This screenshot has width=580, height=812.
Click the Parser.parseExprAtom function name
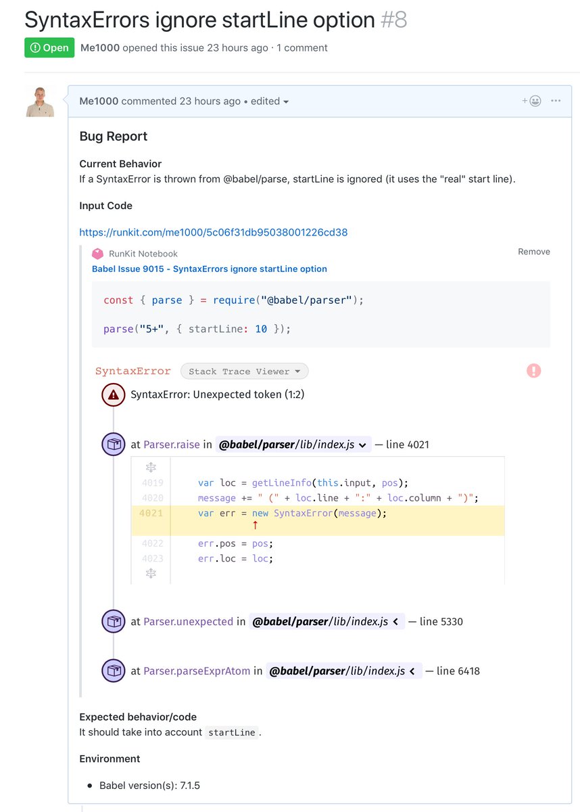197,671
